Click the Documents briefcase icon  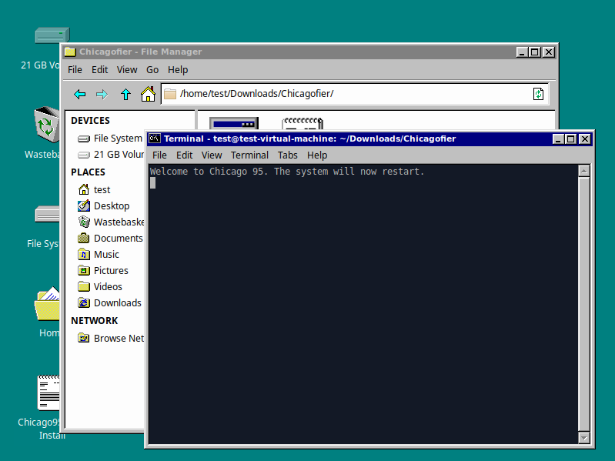click(84, 238)
